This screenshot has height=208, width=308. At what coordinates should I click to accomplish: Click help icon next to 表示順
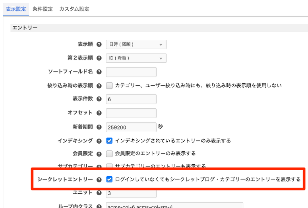(99, 44)
